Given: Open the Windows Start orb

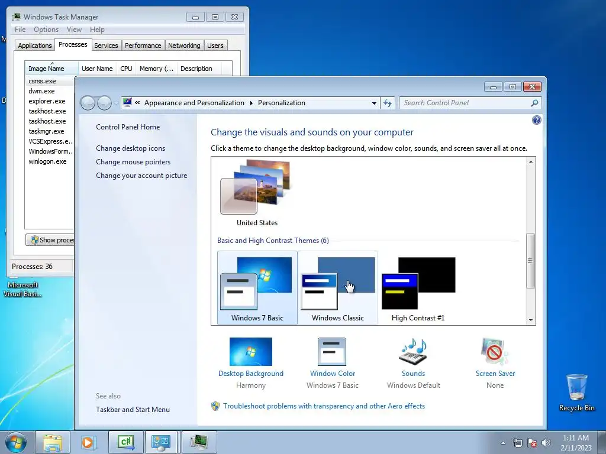Looking at the screenshot, I should [16, 442].
